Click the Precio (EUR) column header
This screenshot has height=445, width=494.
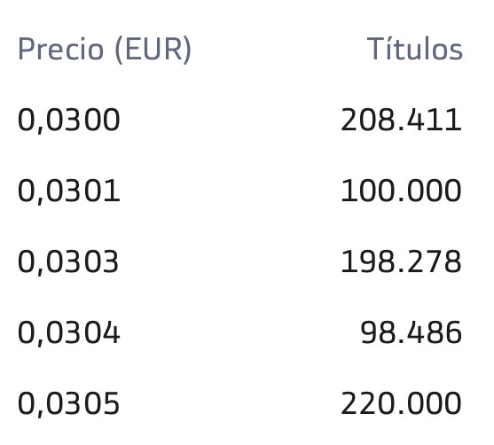105,50
